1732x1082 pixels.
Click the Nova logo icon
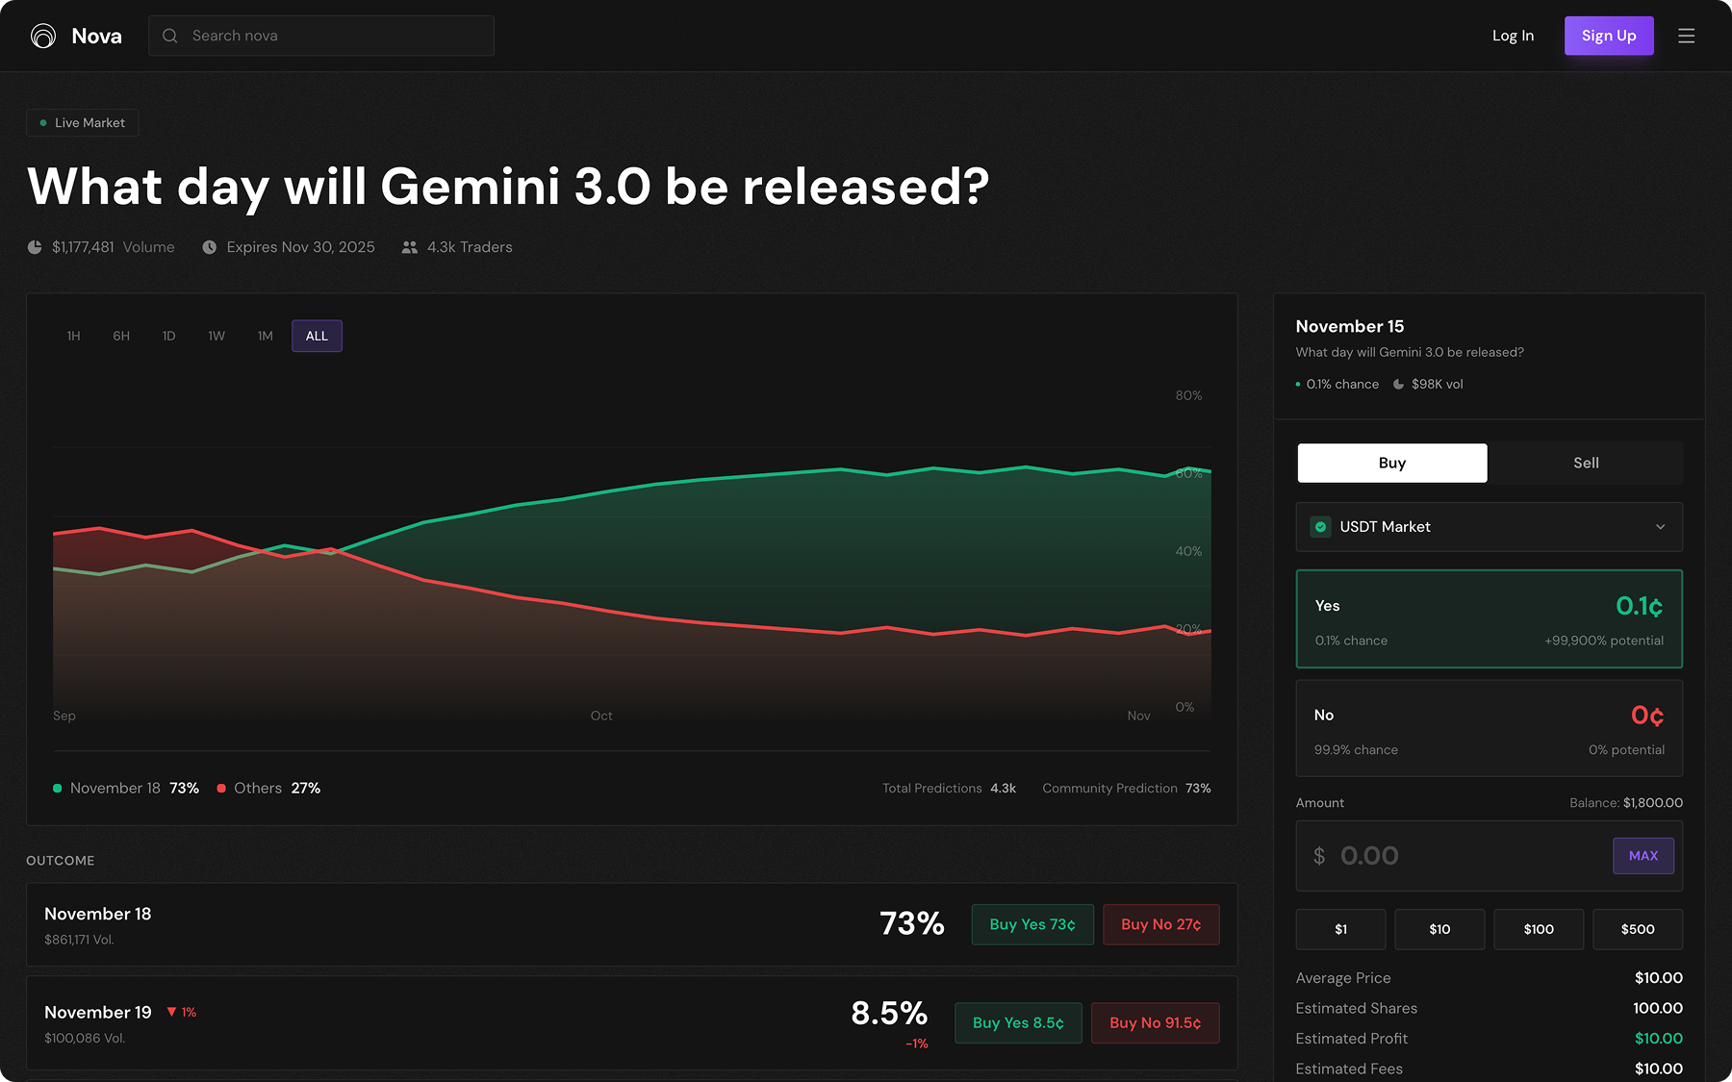pyautogui.click(x=43, y=36)
